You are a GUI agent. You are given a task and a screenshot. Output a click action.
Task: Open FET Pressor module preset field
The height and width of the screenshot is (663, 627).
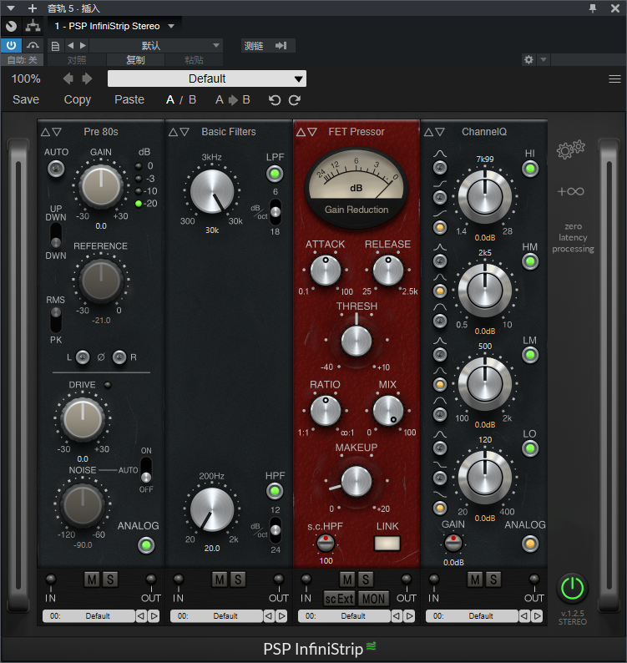tap(344, 616)
